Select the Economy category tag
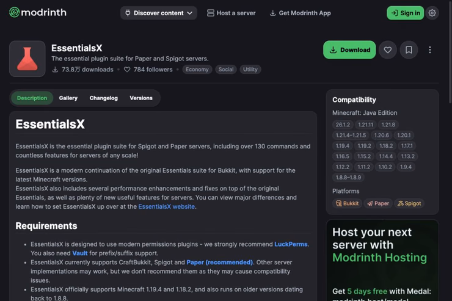Viewport: 452px width, 301px height. tap(197, 70)
